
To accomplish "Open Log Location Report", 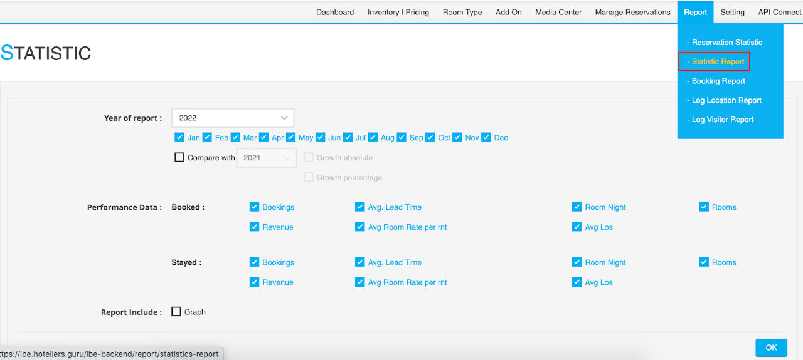I will tap(726, 100).
